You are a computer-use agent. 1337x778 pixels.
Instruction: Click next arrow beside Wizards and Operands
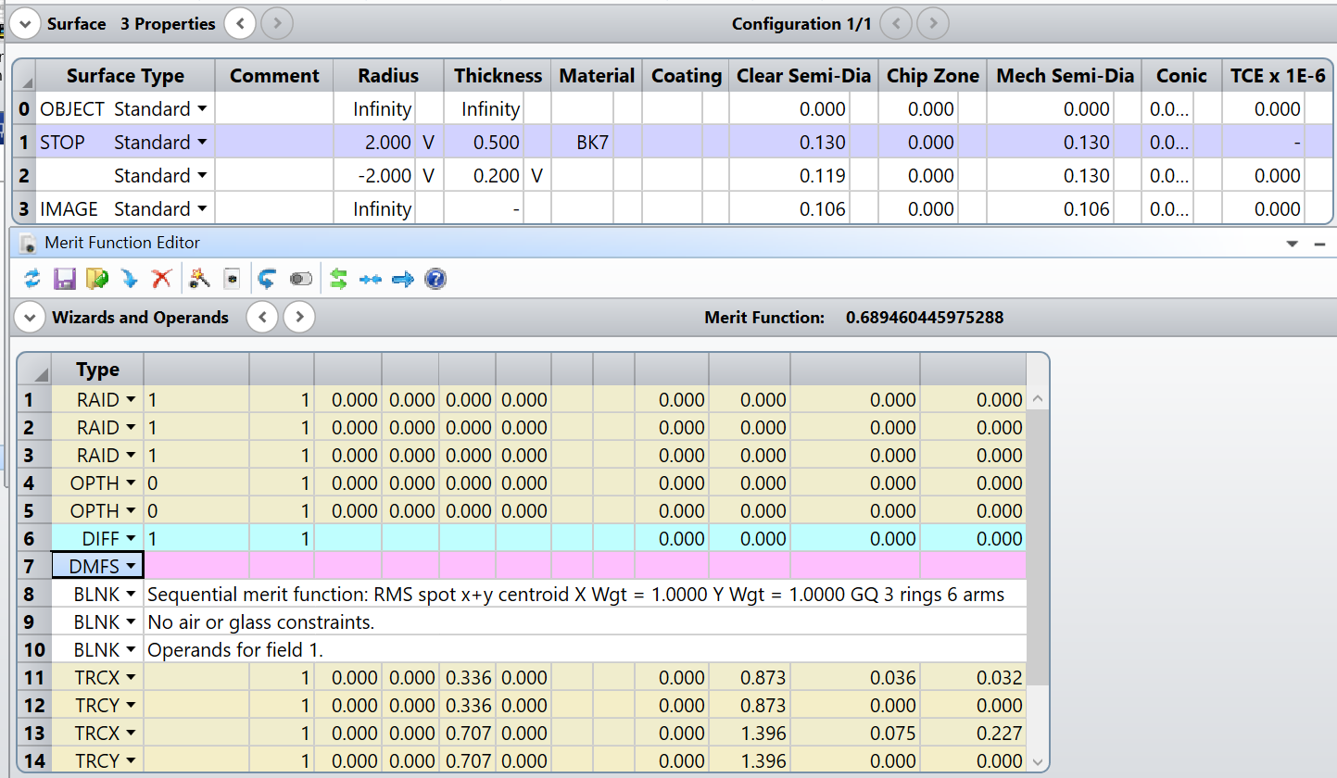pos(298,318)
